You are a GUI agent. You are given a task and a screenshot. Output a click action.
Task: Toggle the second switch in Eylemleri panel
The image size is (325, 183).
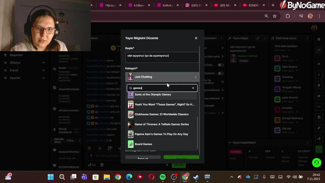(221, 73)
